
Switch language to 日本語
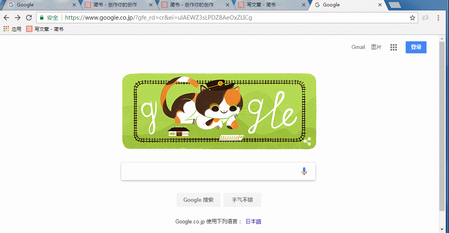tap(254, 221)
